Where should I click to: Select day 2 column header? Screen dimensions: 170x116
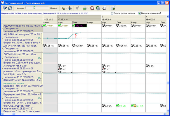click(79, 17)
